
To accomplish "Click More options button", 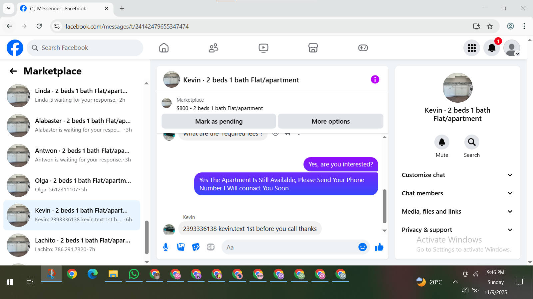I will click(330, 121).
